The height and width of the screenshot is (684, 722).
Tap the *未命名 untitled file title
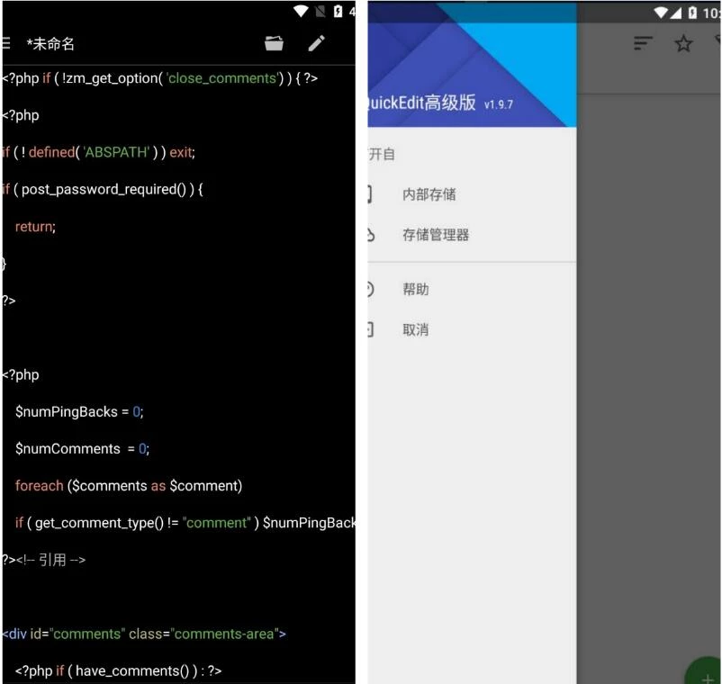pyautogui.click(x=51, y=42)
